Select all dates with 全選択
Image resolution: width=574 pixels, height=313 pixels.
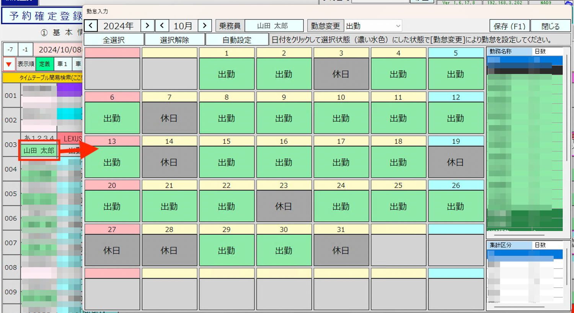(114, 39)
